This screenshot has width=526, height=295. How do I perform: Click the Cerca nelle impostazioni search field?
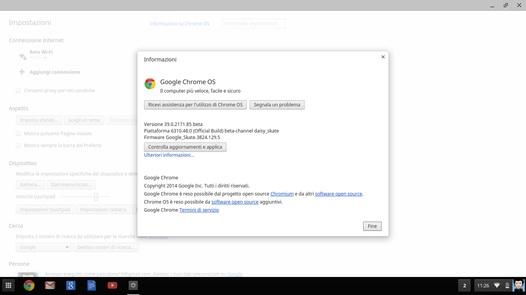[254, 24]
